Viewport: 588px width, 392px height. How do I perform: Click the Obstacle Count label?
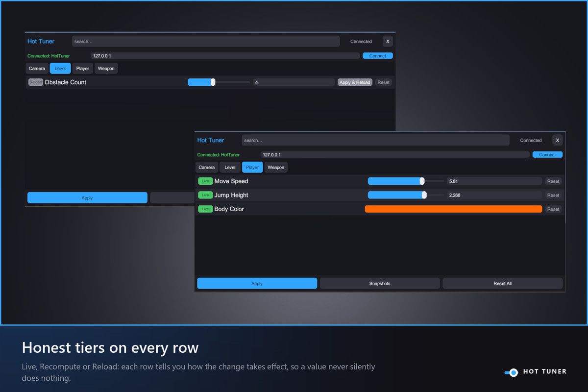[x=65, y=82]
